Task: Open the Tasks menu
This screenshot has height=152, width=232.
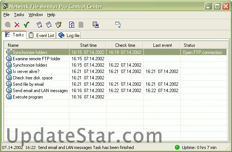Action: click(19, 15)
